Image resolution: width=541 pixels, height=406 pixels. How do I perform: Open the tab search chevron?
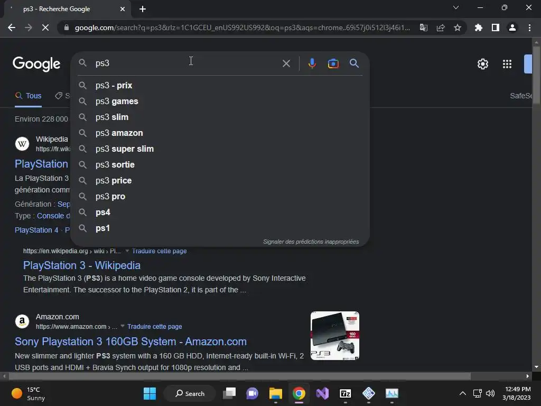[456, 7]
